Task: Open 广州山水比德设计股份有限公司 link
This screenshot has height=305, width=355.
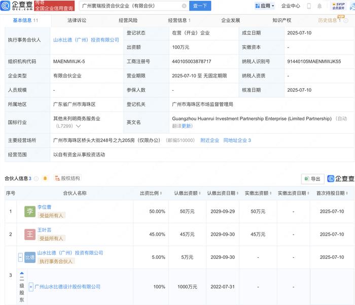Action: pyautogui.click(x=67, y=287)
